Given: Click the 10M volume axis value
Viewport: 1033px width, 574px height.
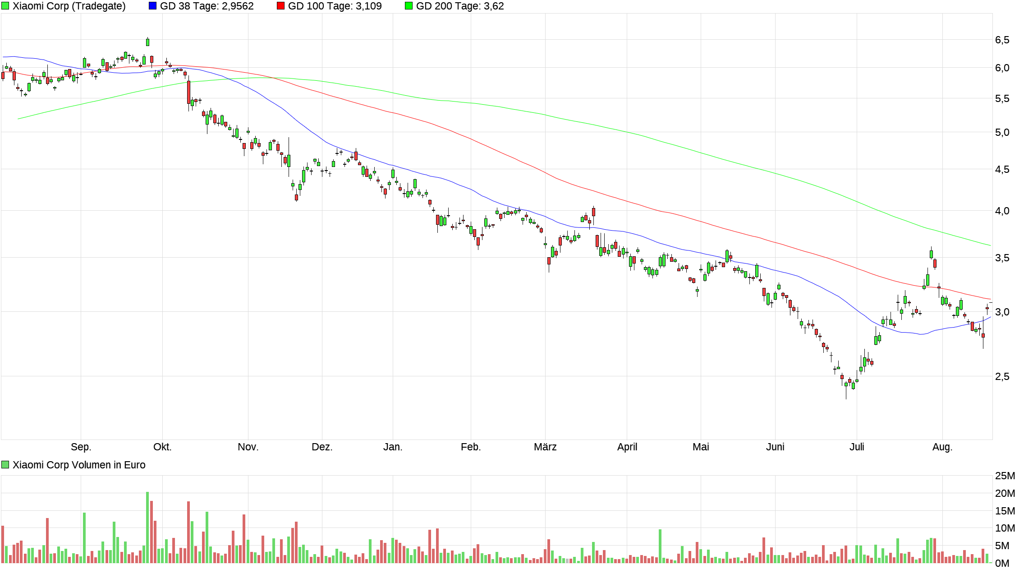Looking at the screenshot, I should pos(1005,528).
